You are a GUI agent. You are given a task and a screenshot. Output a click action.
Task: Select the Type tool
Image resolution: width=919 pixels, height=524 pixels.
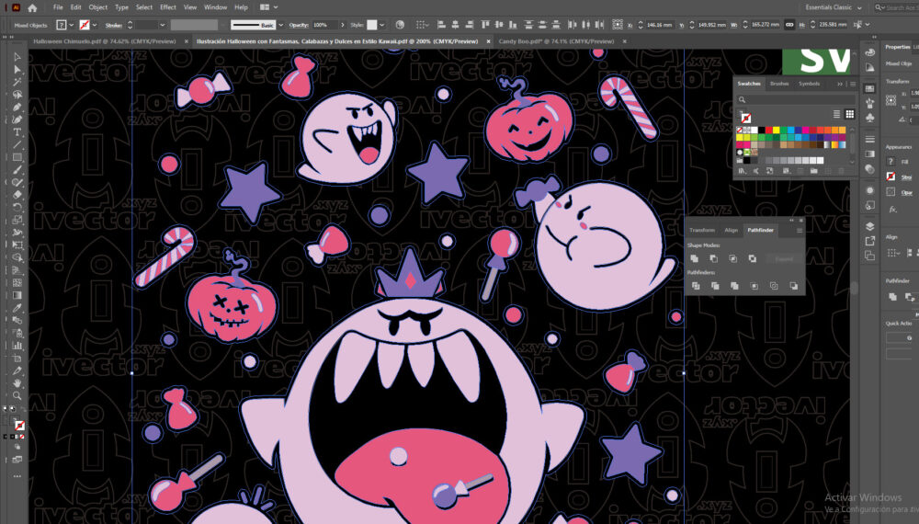pyautogui.click(x=17, y=132)
